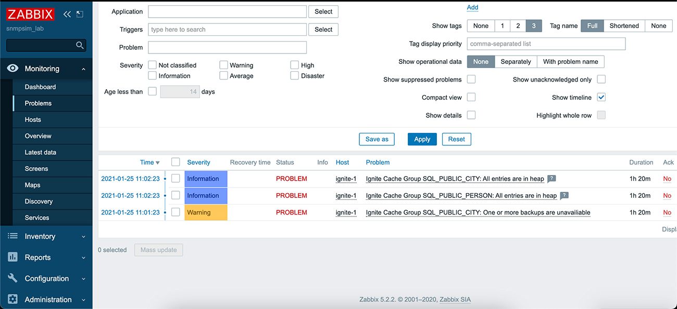Click the Problem name input field

point(227,47)
